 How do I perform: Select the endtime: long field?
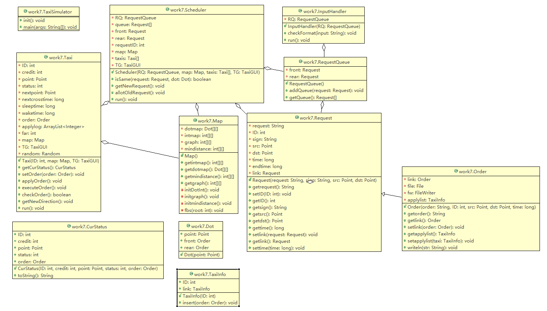(267, 166)
